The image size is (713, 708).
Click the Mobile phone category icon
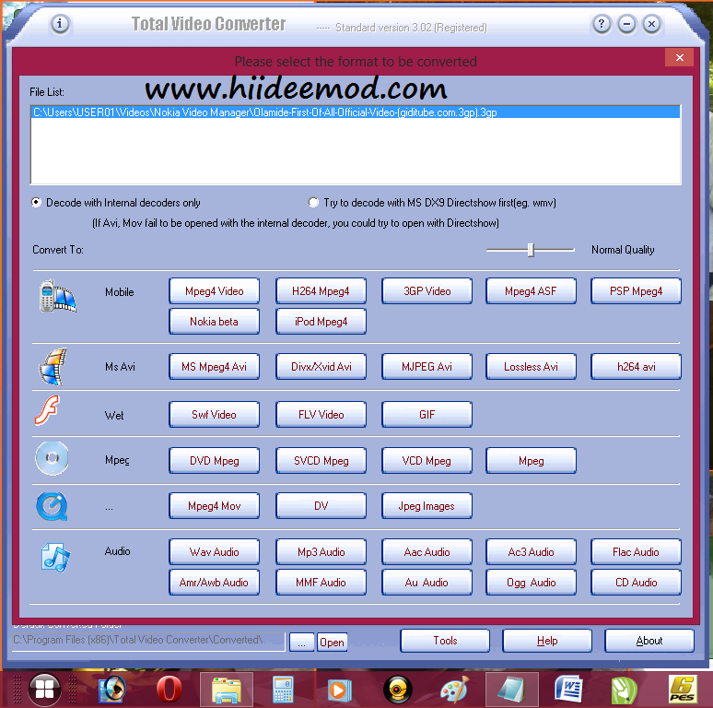57,296
